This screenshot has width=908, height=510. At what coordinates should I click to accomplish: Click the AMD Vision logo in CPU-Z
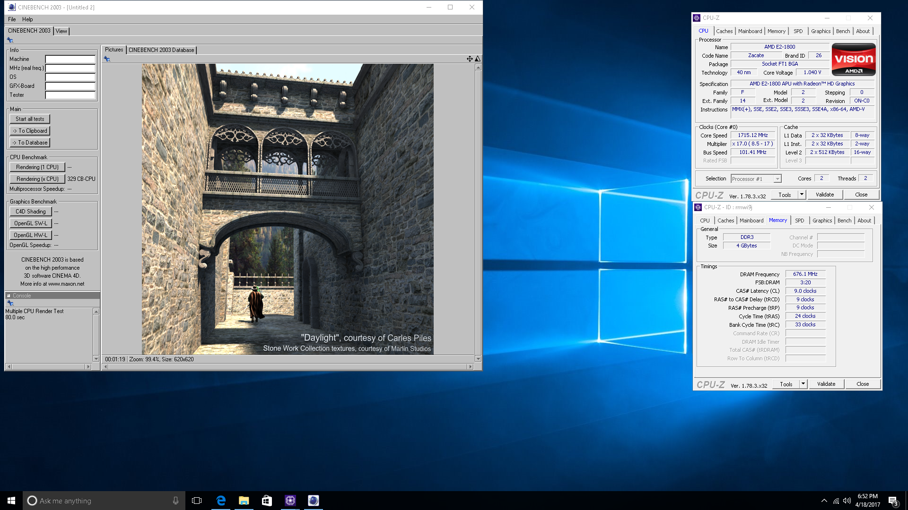tap(854, 59)
